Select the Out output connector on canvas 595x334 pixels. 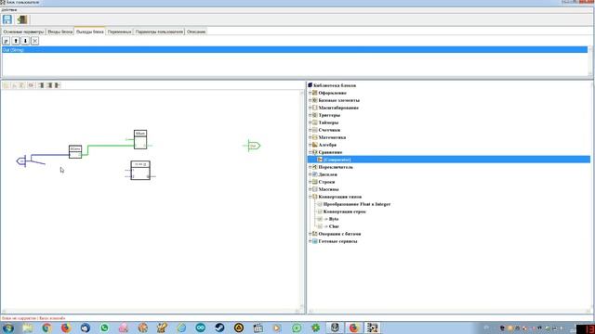tap(254, 146)
